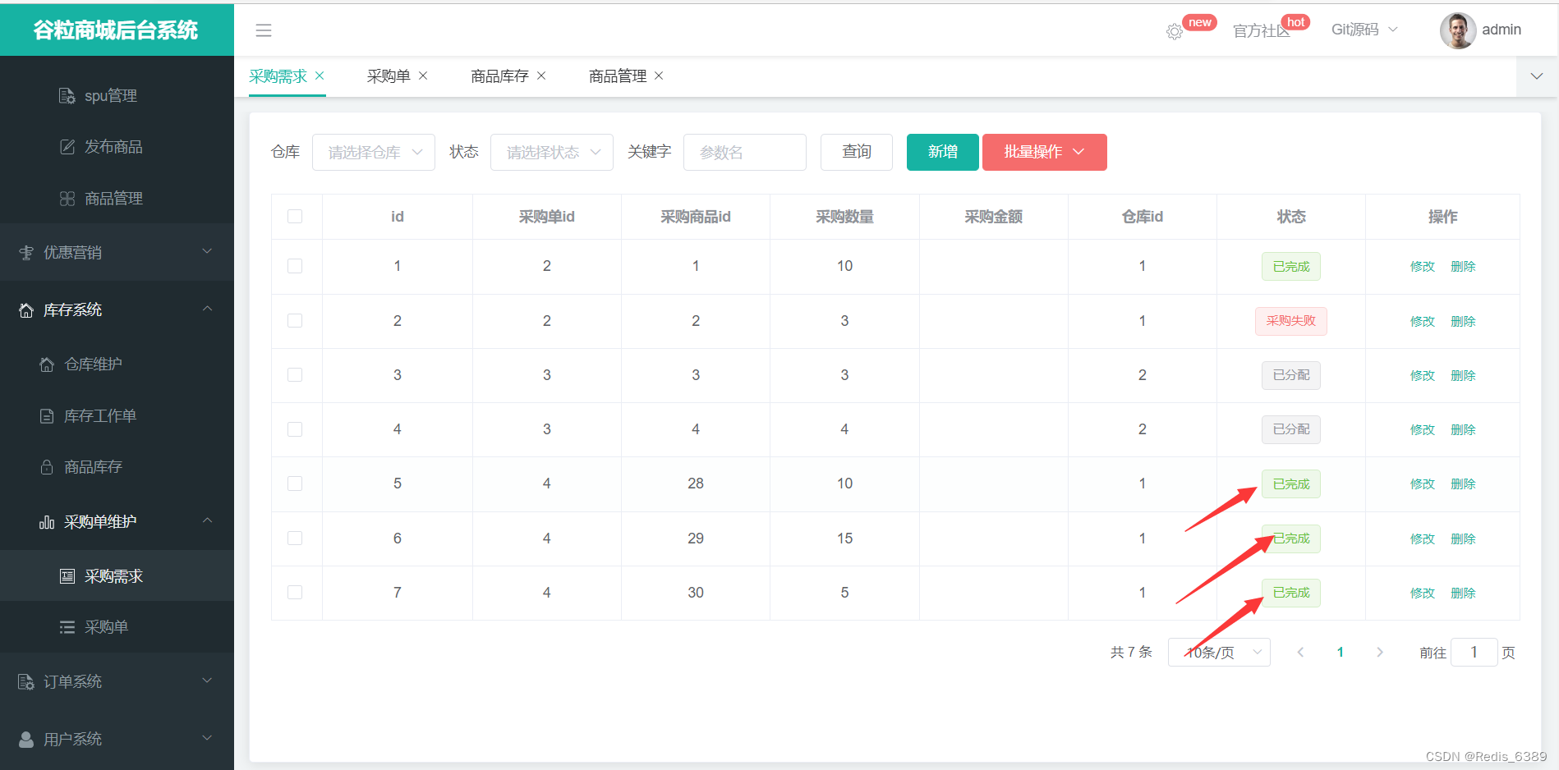The image size is (1559, 770).
Task: Switch to the 商品管理 tab
Action: 618,76
